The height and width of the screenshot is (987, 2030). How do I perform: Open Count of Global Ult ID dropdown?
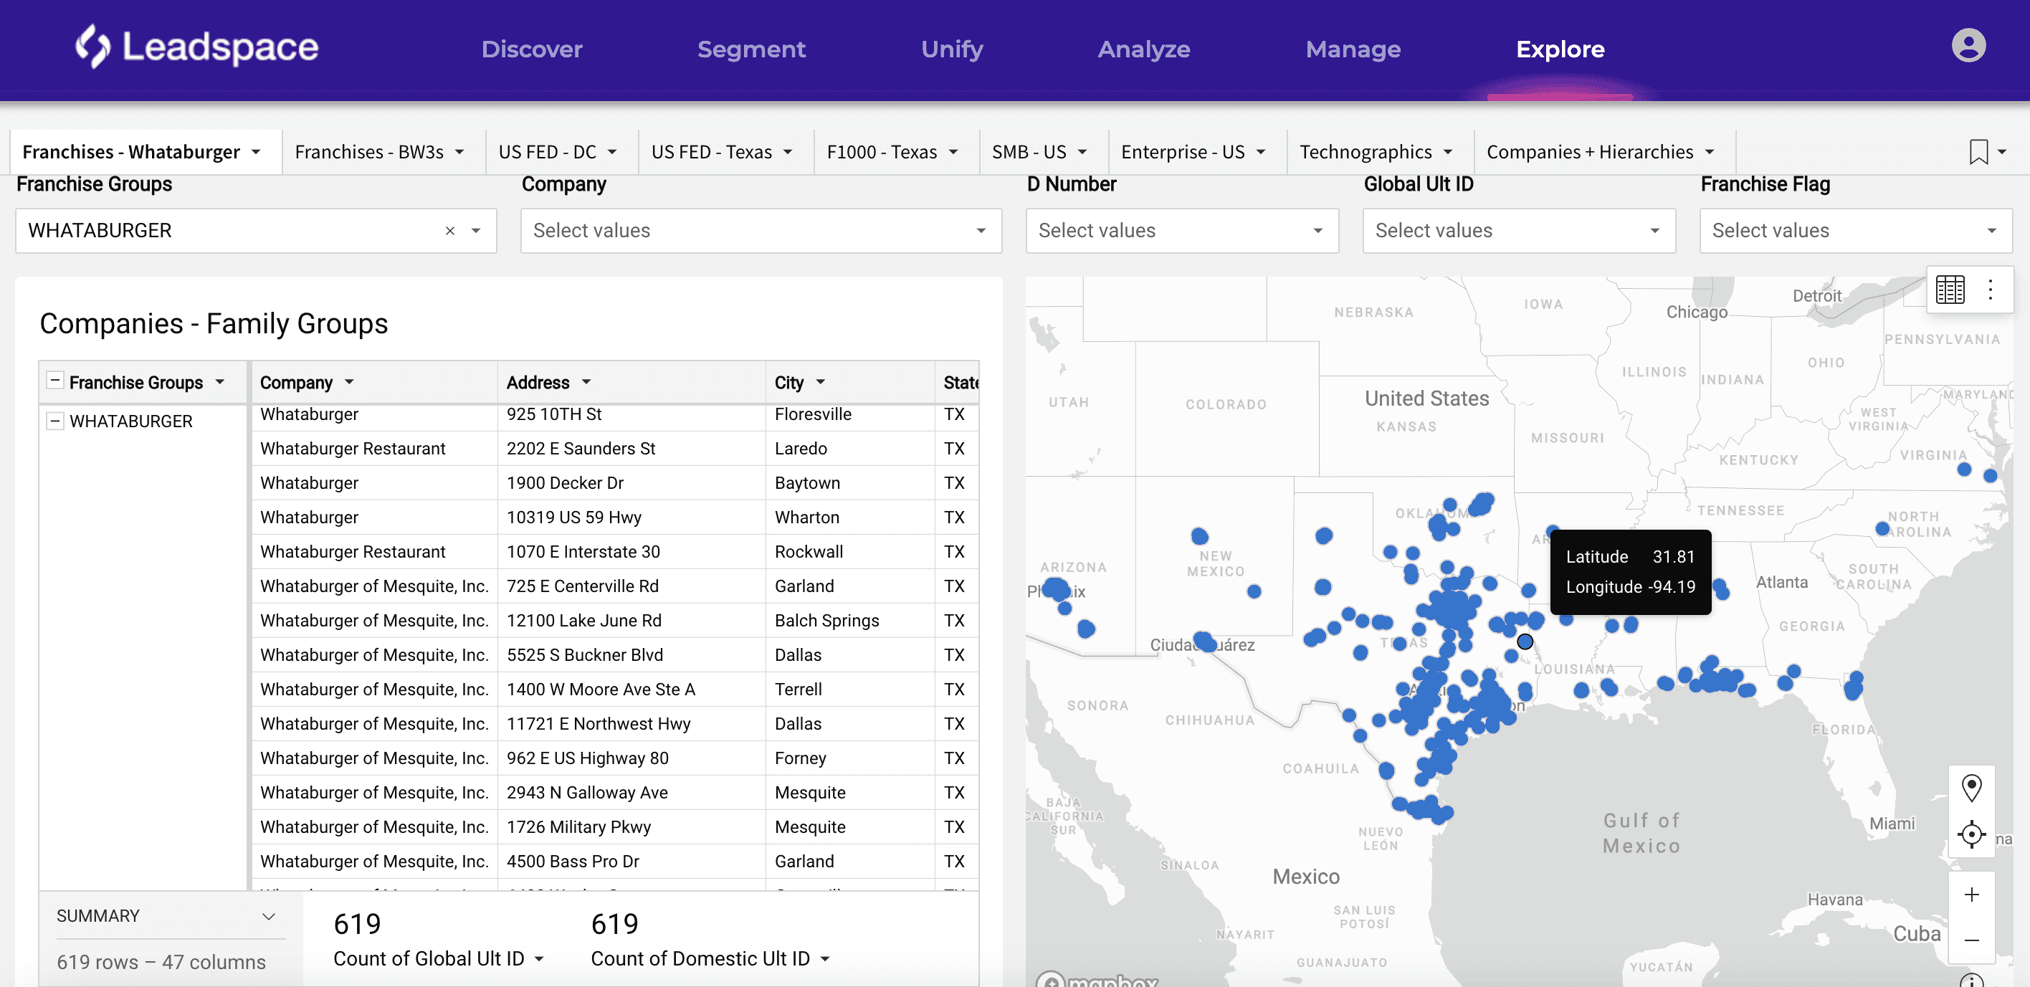[539, 958]
